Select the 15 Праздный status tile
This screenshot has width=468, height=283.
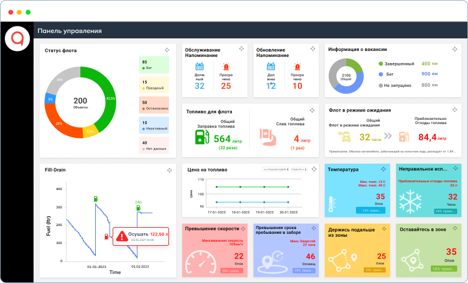pos(154,85)
